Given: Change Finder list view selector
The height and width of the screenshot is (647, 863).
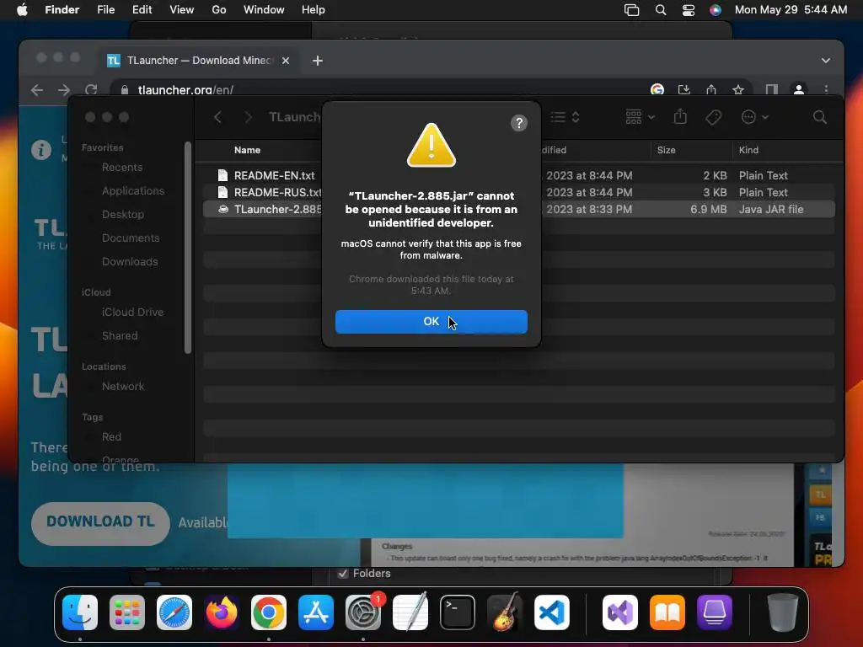Looking at the screenshot, I should [566, 116].
